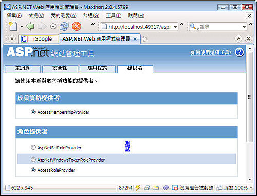Click the 622 x 345 status text
The width and height of the screenshot is (257, 196).
[22, 188]
